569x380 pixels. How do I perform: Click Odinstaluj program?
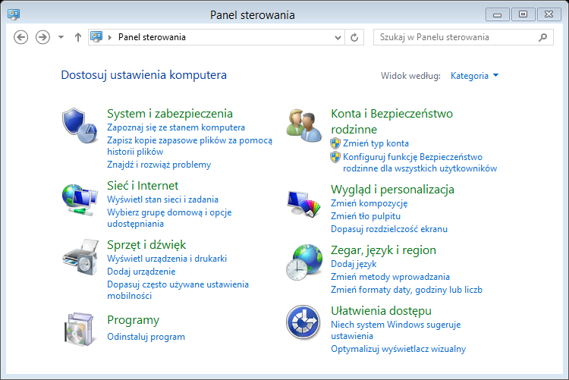point(146,337)
